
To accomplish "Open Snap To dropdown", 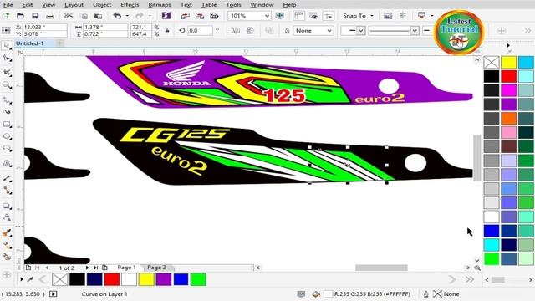I will tap(358, 16).
